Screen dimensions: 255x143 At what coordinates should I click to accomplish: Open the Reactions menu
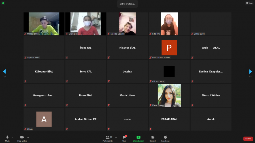165,138
